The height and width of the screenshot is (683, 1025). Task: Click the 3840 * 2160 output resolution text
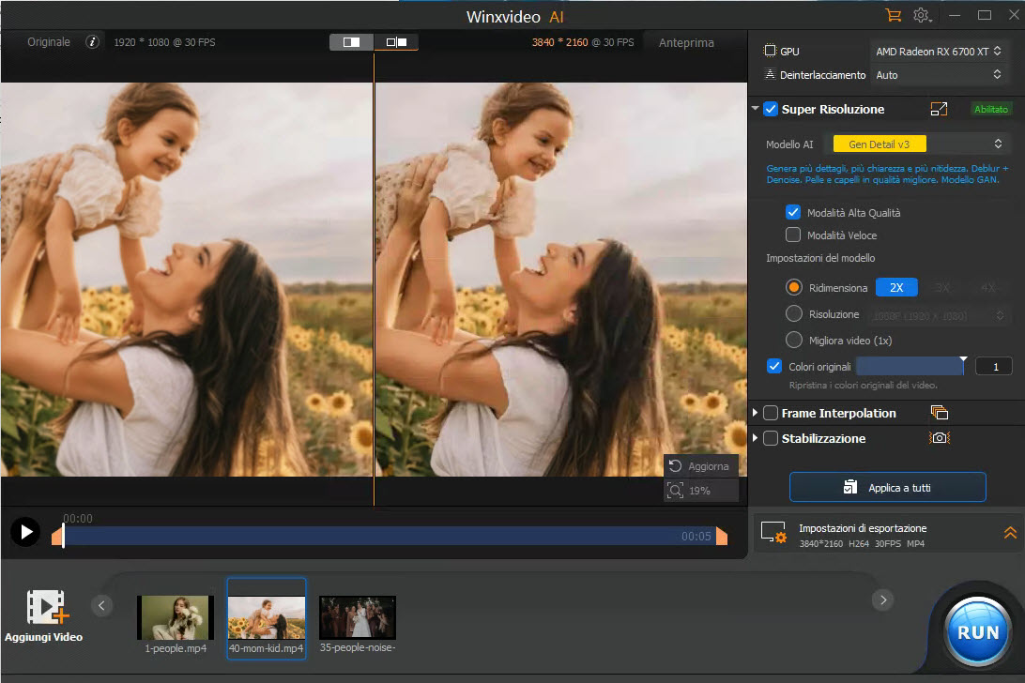tap(559, 42)
